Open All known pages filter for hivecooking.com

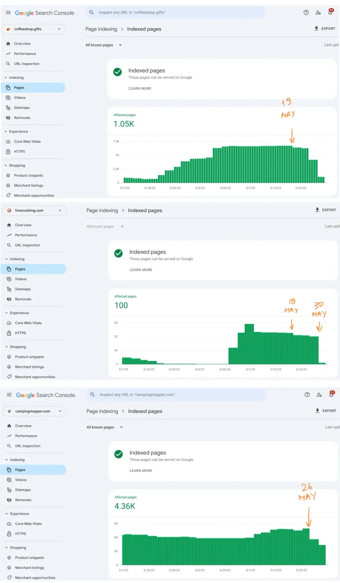[105, 226]
